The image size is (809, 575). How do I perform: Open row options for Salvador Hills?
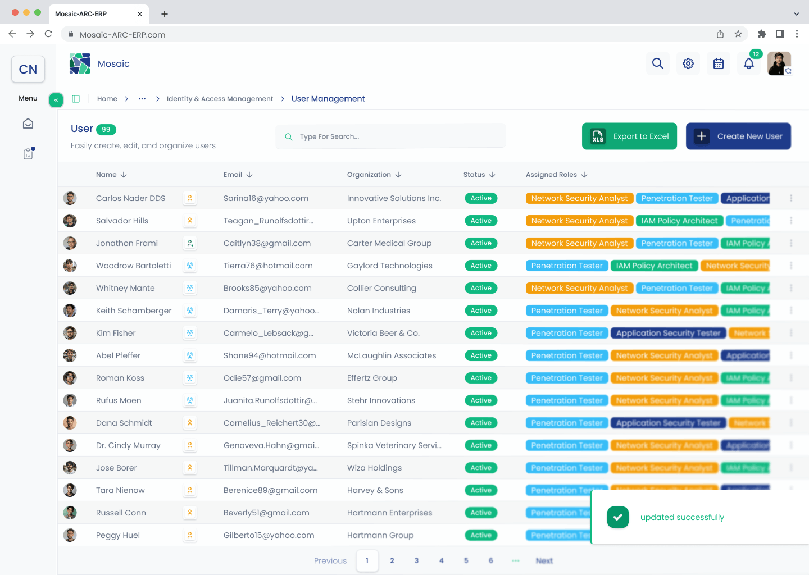(791, 221)
